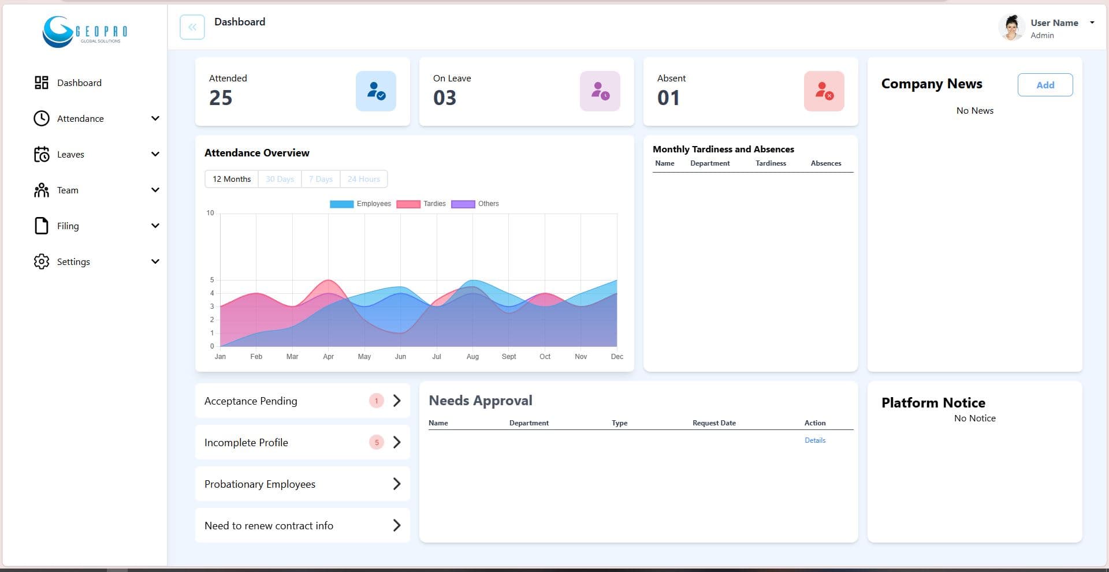Click Department header in Monthly Tardiness table

coord(710,163)
